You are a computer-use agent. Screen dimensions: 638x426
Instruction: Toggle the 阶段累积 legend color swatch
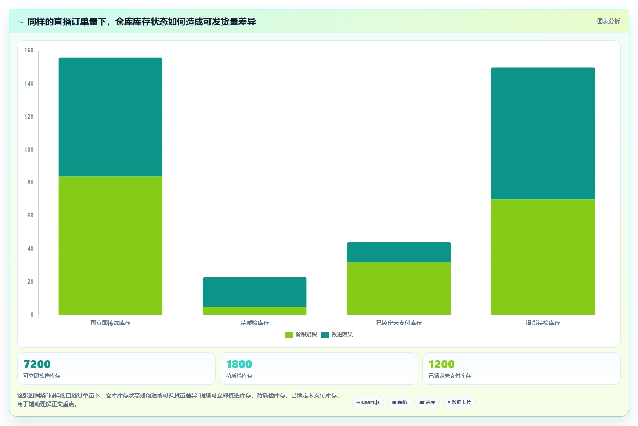289,335
